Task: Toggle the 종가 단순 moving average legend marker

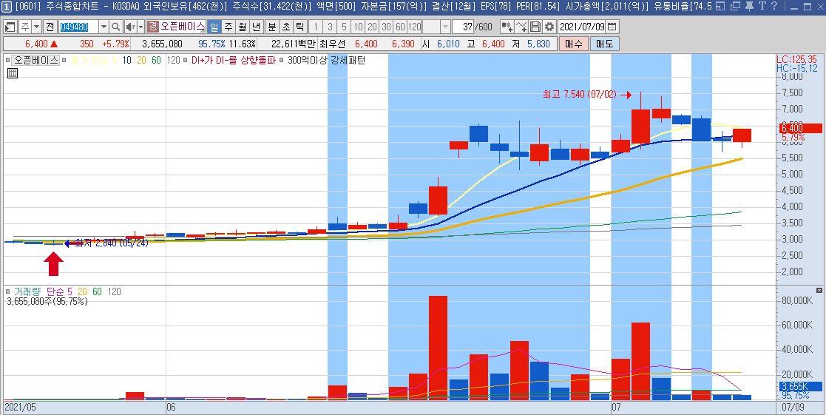Action: pos(64,60)
